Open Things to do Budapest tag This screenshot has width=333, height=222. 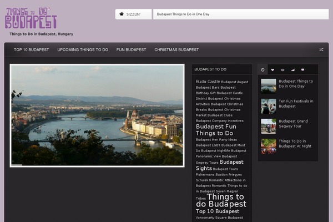click(221, 200)
